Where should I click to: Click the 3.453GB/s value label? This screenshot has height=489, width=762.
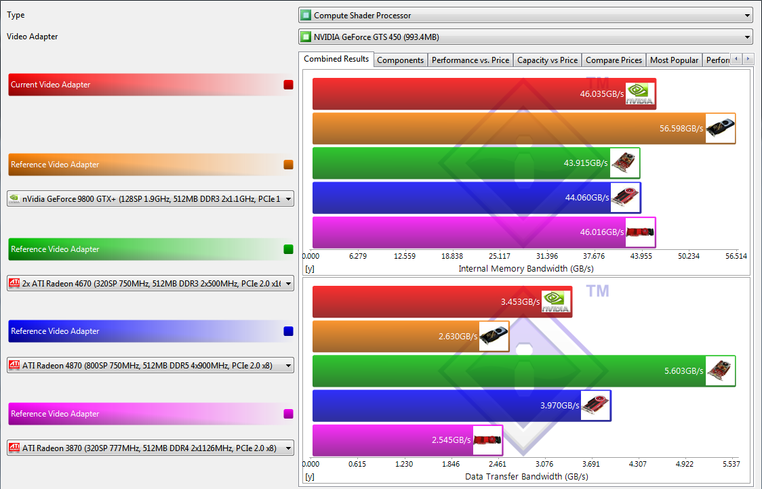click(x=521, y=301)
